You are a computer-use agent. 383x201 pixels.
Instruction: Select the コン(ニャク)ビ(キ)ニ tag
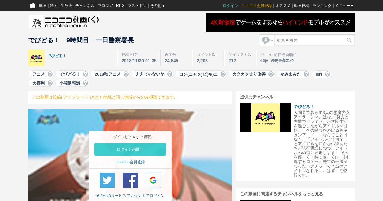point(198,74)
